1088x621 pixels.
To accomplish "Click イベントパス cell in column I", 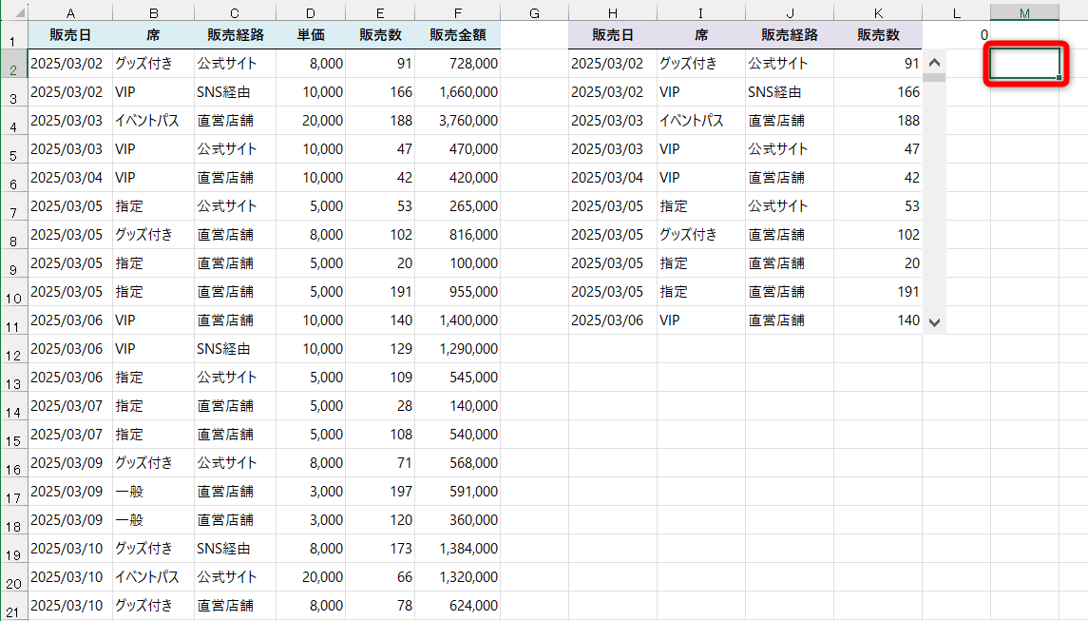I will click(701, 120).
